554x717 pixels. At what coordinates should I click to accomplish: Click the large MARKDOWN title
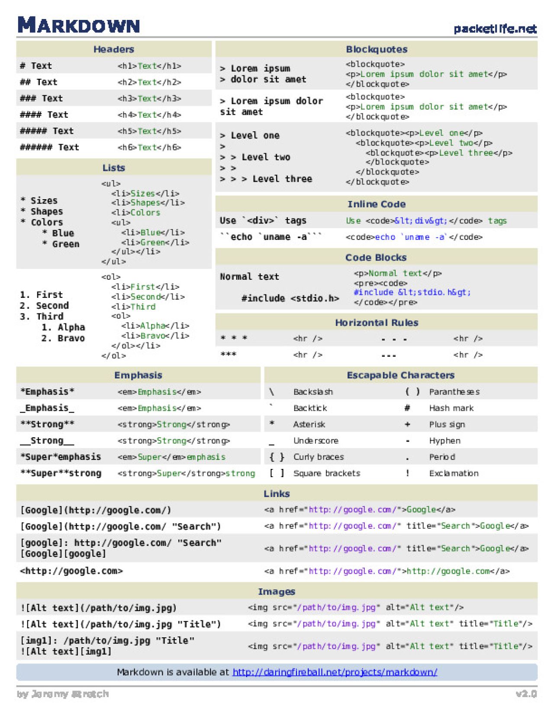[79, 25]
